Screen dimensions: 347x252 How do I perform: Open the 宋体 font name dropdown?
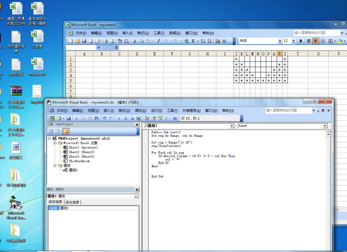click(280, 41)
